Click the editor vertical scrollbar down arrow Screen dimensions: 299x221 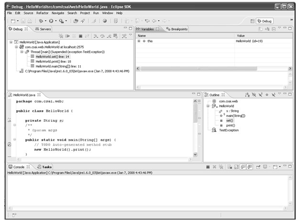coord(195,154)
